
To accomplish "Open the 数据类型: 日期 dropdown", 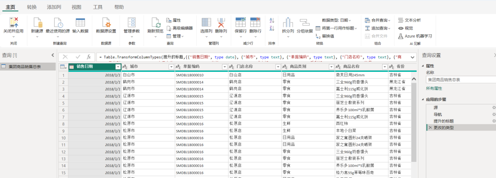I will [x=337, y=20].
